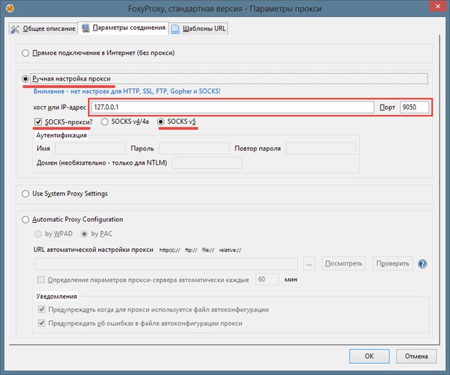Open the Общее описание tab
450x375 pixels.
pyautogui.click(x=43, y=29)
